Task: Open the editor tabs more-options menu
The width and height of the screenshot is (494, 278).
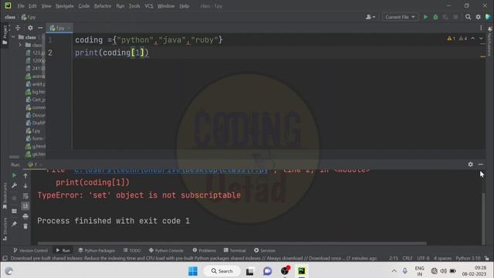Action: (x=481, y=28)
